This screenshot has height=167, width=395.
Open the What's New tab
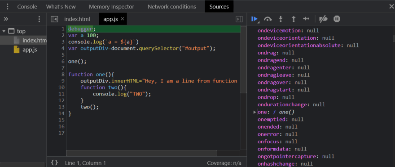pos(61,7)
